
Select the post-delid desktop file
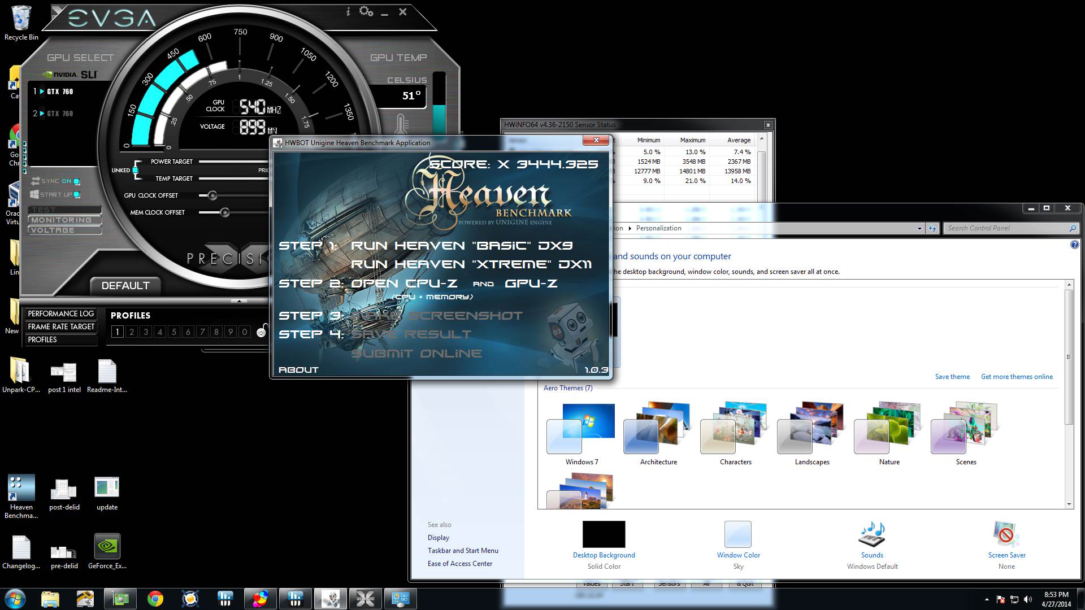[x=64, y=494]
